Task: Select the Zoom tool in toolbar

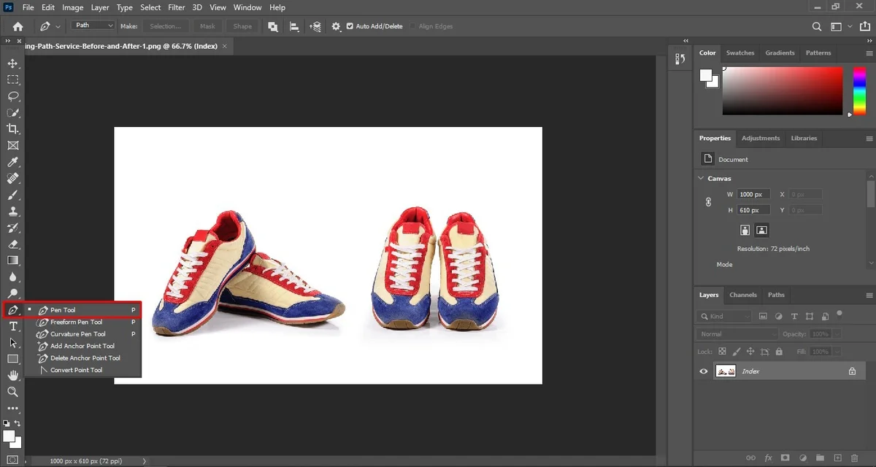Action: tap(12, 392)
